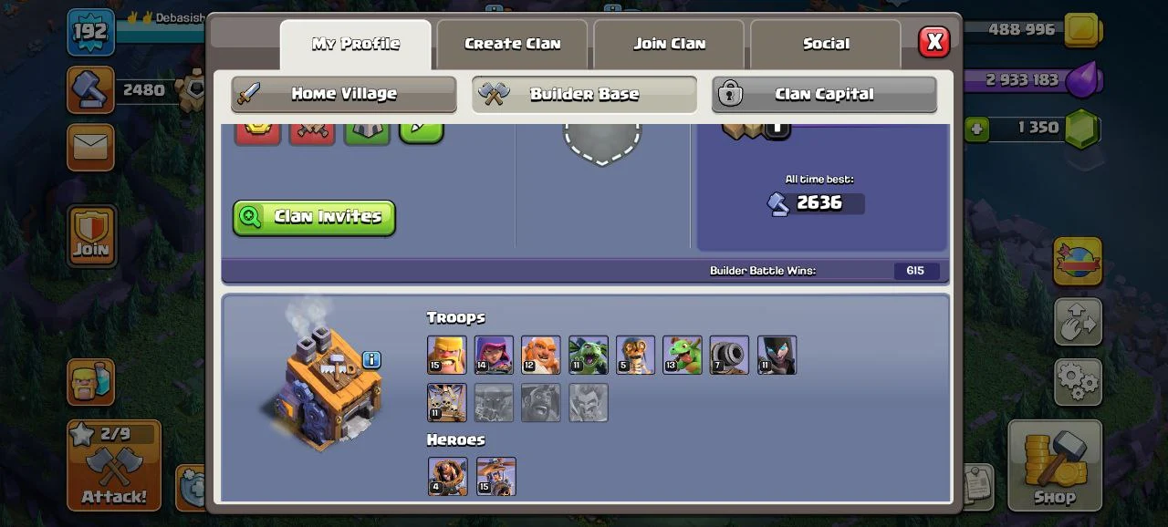
Task: Tap the Attack! button
Action: click(x=113, y=465)
